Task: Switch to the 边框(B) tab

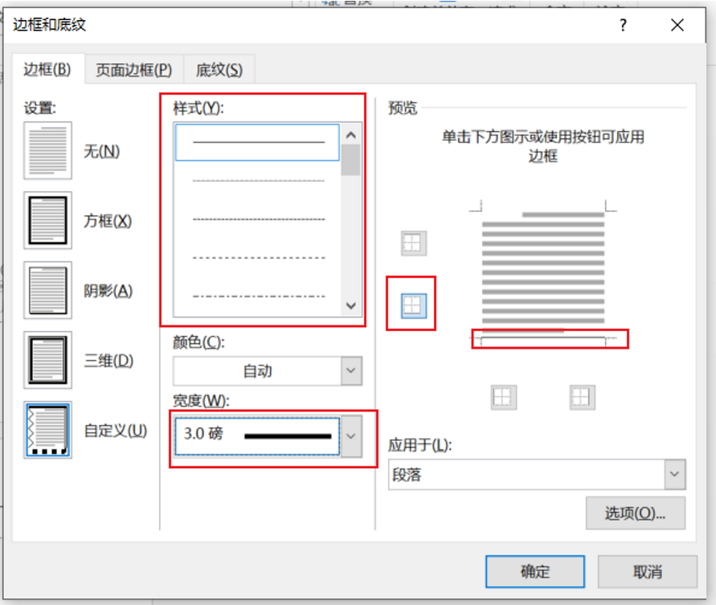Action: 47,69
